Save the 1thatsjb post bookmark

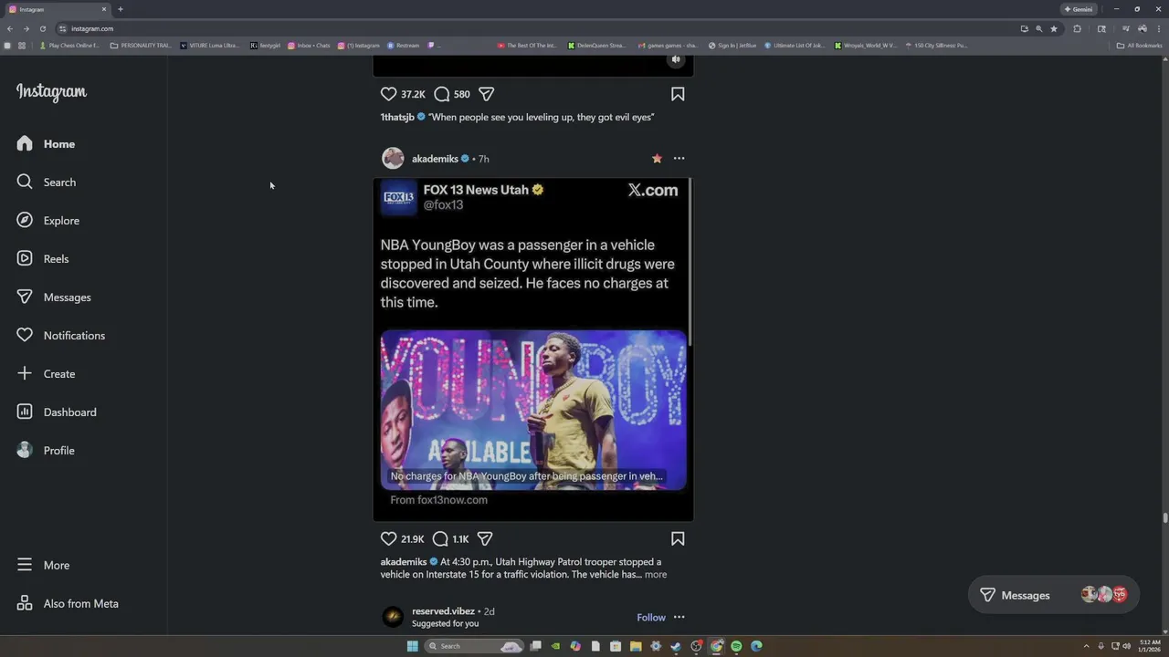tap(678, 94)
